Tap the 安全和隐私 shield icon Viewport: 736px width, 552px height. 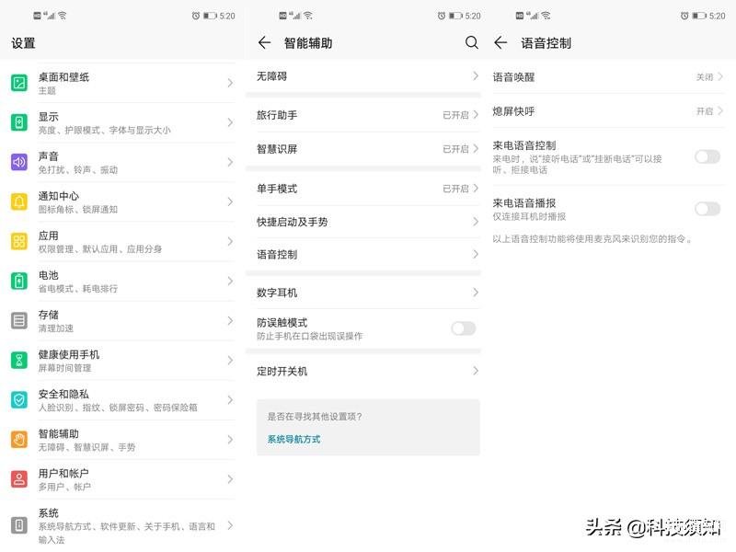pyautogui.click(x=19, y=399)
